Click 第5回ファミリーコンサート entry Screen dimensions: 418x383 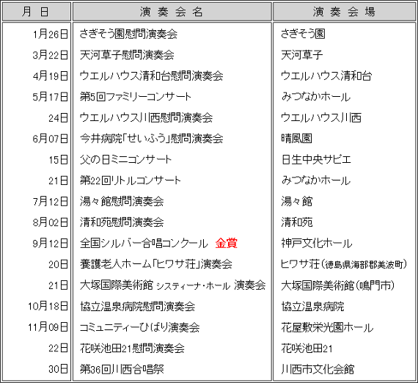point(136,97)
